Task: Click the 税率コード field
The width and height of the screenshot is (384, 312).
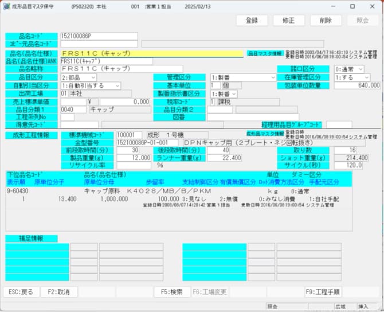Action: (x=212, y=102)
